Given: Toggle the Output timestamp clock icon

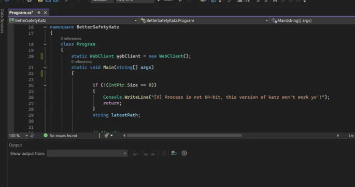Looking at the screenshot, I should point(184,153).
